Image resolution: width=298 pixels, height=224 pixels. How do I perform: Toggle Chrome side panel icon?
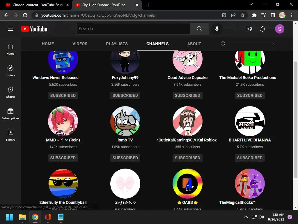273,15
